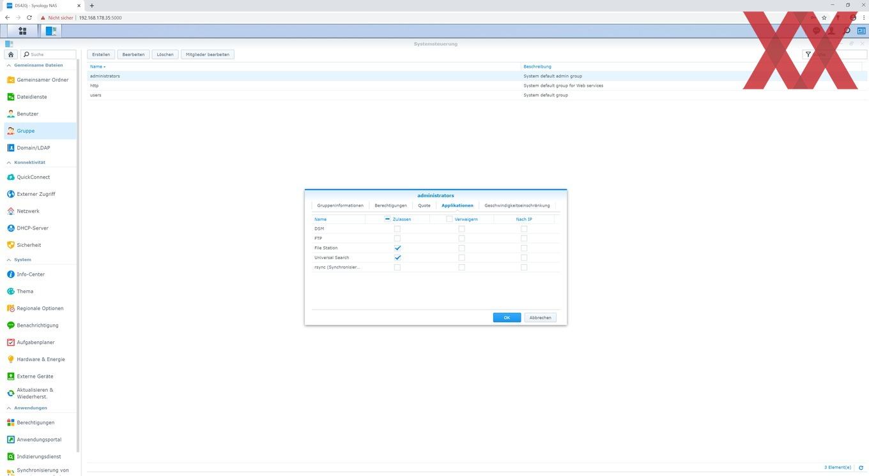Open Externe Geräte icon
The height and width of the screenshot is (476, 869).
[x=11, y=376]
